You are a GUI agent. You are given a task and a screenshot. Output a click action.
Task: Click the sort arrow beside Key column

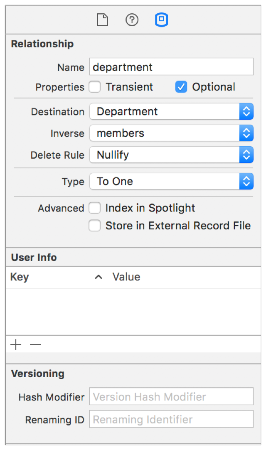click(x=99, y=277)
